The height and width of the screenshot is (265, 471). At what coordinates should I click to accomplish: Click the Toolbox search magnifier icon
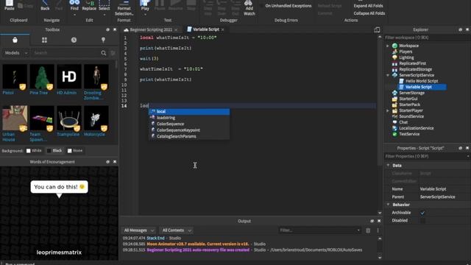[104, 53]
